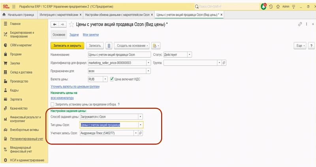Expand the Тип цены Ozon dropdown
The height and width of the screenshot is (167, 316).
(141, 125)
